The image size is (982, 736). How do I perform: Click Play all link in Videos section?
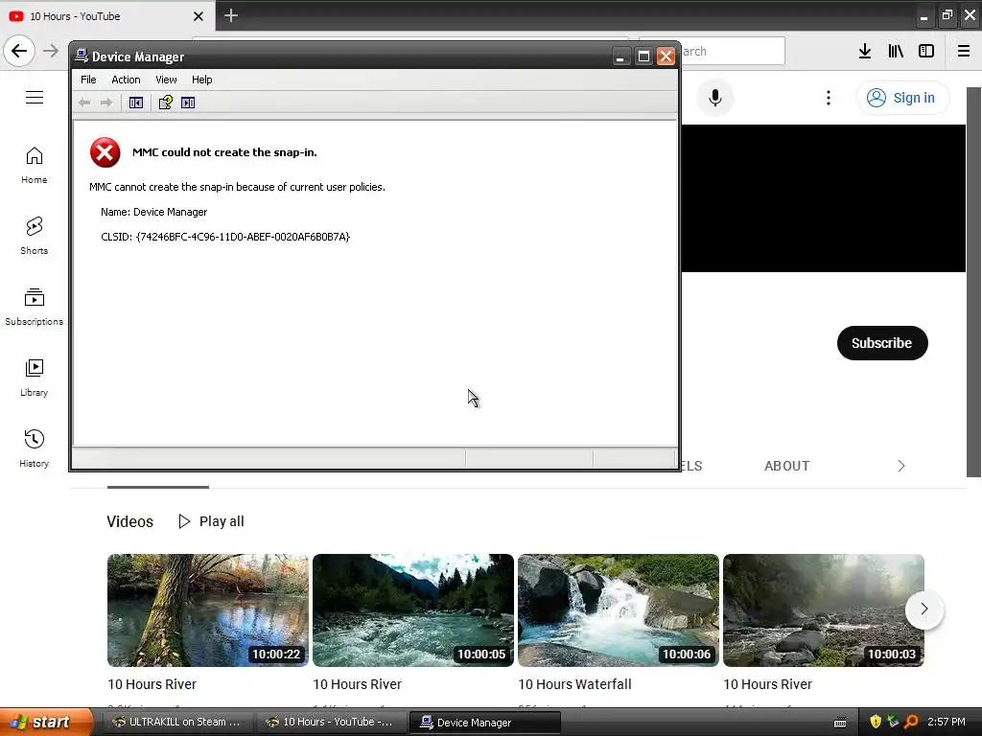pyautogui.click(x=212, y=521)
